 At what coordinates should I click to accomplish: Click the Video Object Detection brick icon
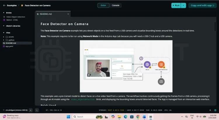click(4, 17)
